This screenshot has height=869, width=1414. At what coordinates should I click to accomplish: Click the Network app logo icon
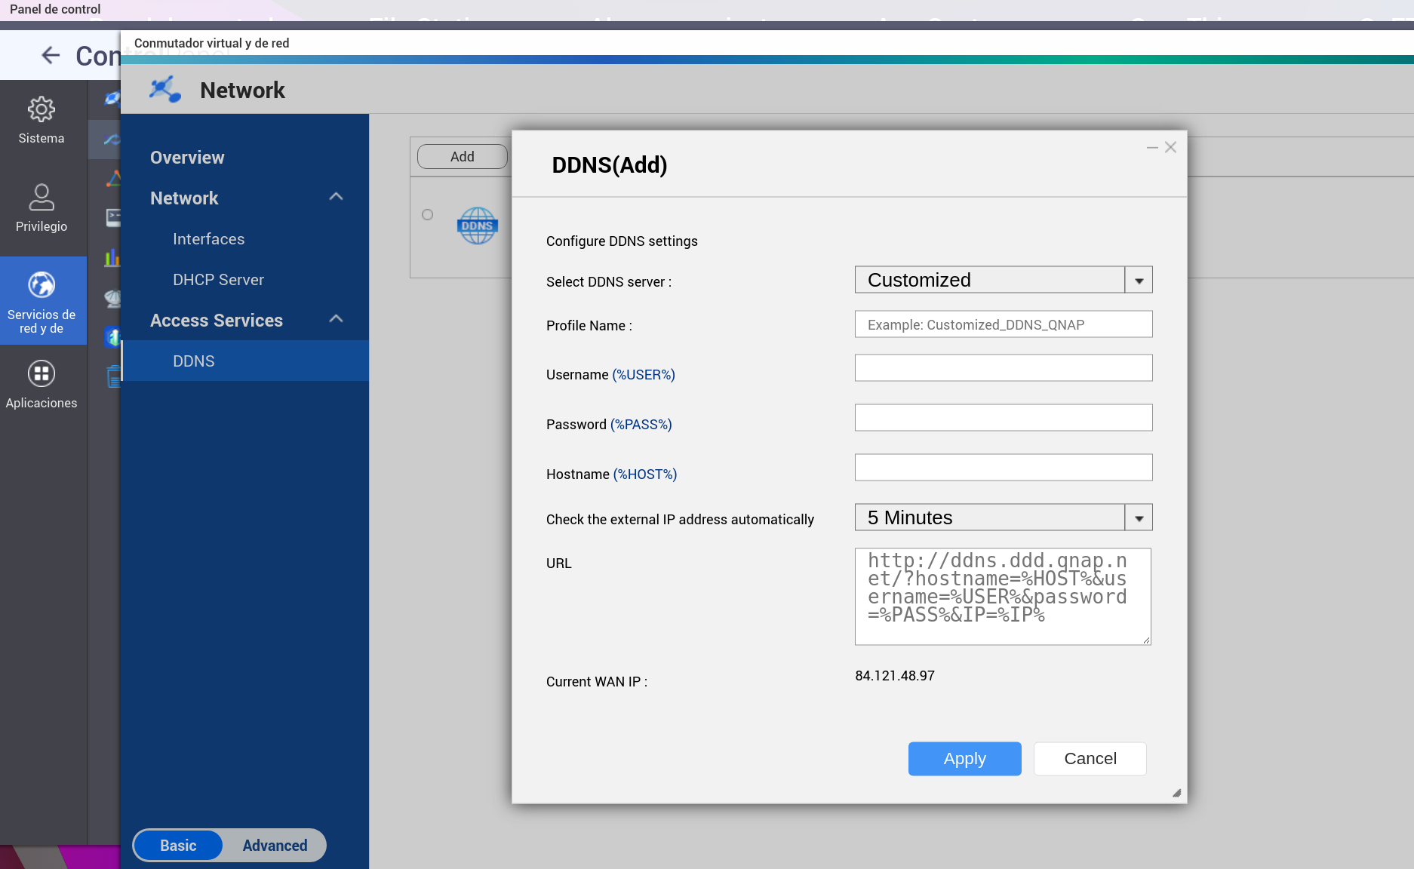164,90
